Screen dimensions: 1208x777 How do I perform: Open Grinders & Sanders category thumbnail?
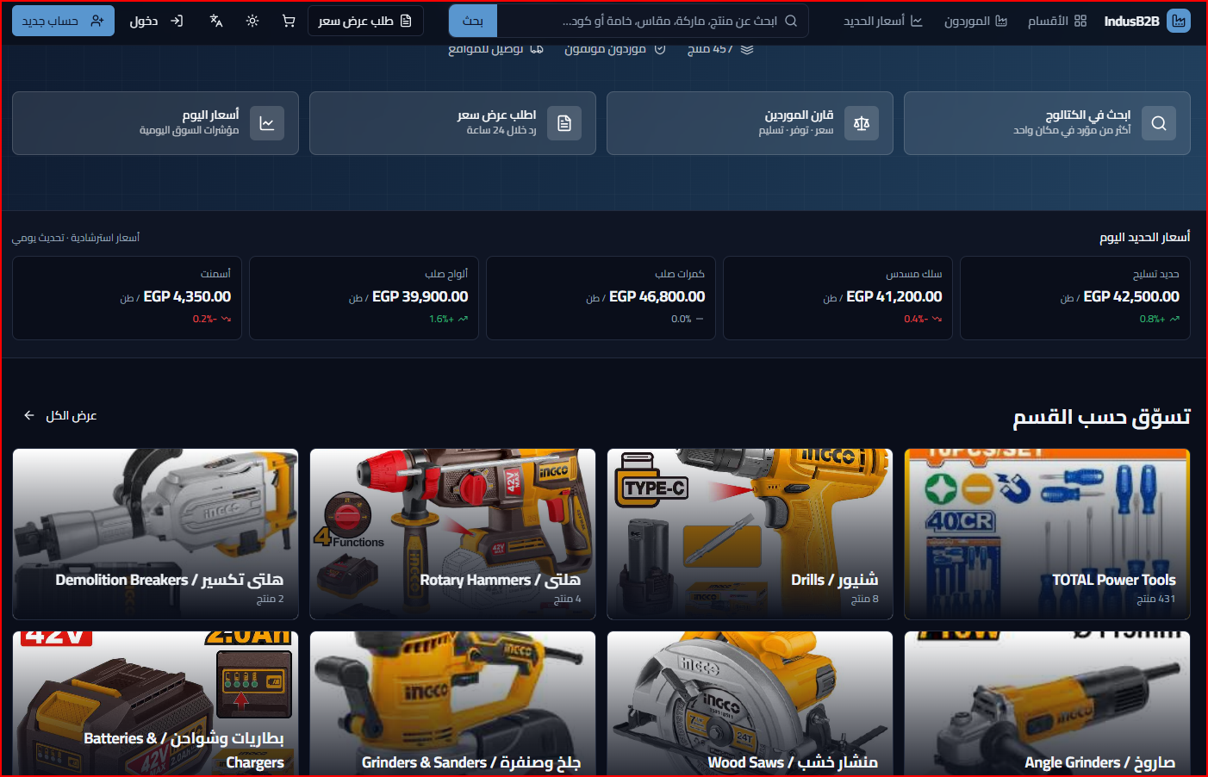pyautogui.click(x=452, y=704)
